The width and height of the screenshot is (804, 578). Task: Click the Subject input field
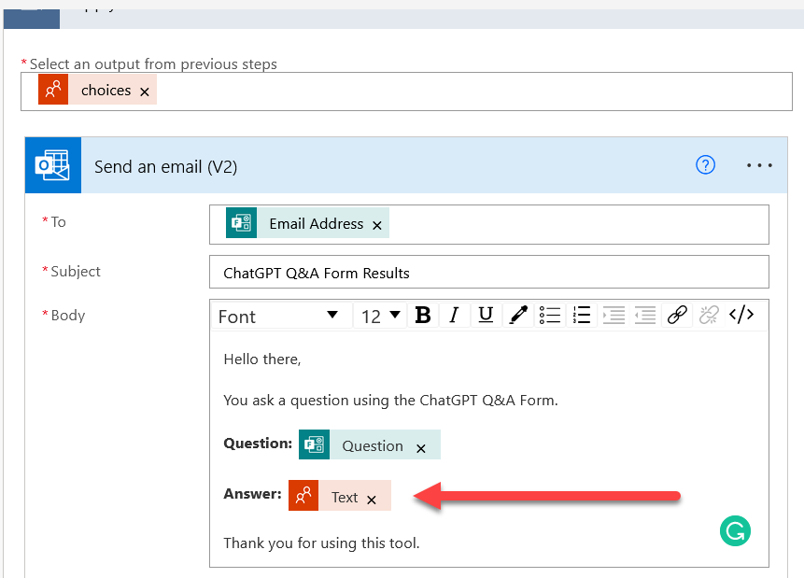coord(488,272)
